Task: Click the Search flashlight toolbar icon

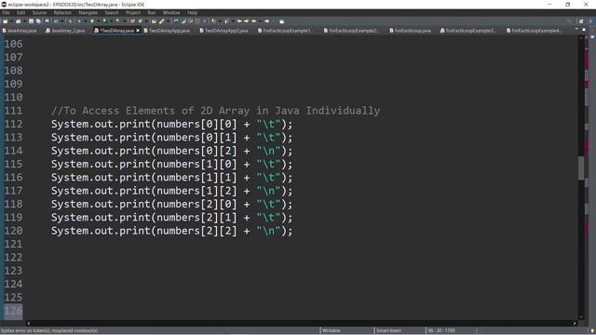Action: [x=161, y=21]
